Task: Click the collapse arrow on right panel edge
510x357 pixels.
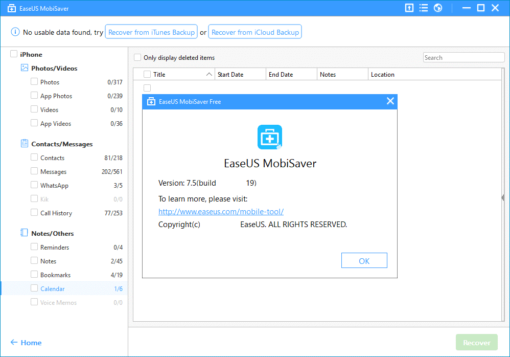Action: click(x=503, y=197)
